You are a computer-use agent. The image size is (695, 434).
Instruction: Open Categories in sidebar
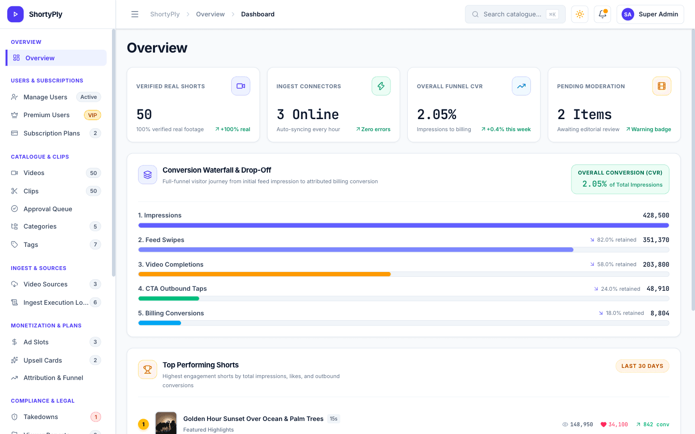point(56,226)
